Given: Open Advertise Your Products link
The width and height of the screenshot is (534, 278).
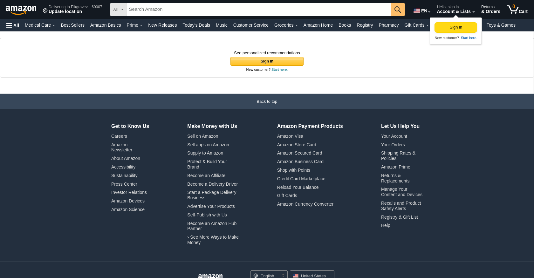Looking at the screenshot, I should [x=211, y=206].
